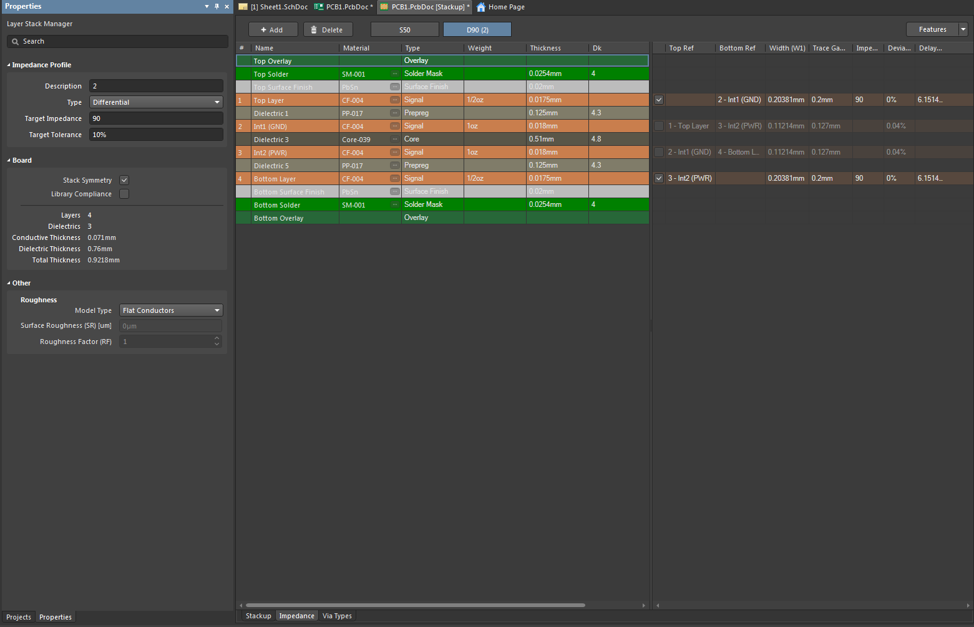This screenshot has height=627, width=974.
Task: Click the pin icon on the Properties panel
Action: [x=217, y=6]
